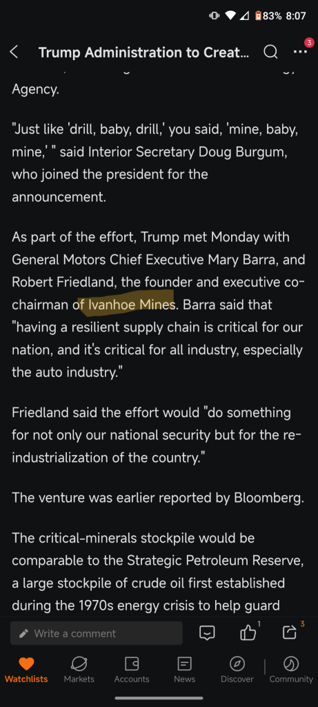
Task: Open the comments bubble icon
Action: 207,632
